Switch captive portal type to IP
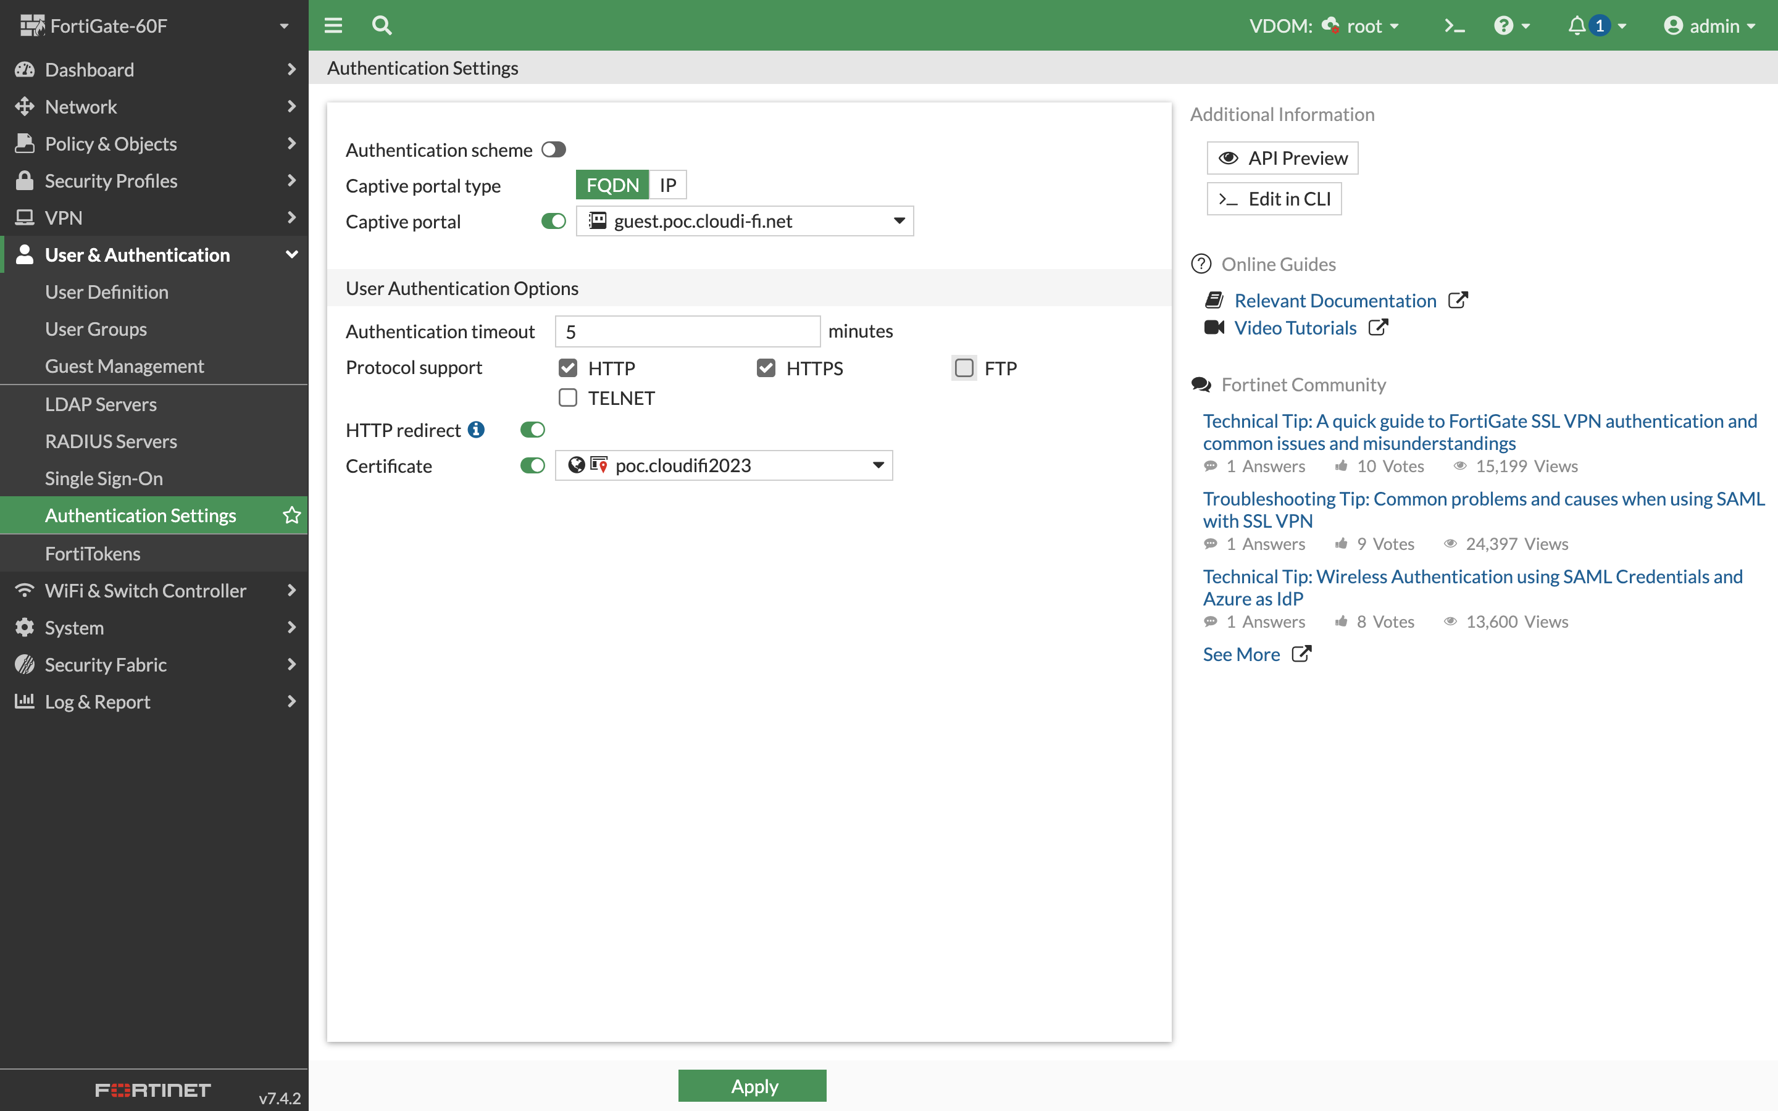This screenshot has width=1778, height=1111. (666, 185)
